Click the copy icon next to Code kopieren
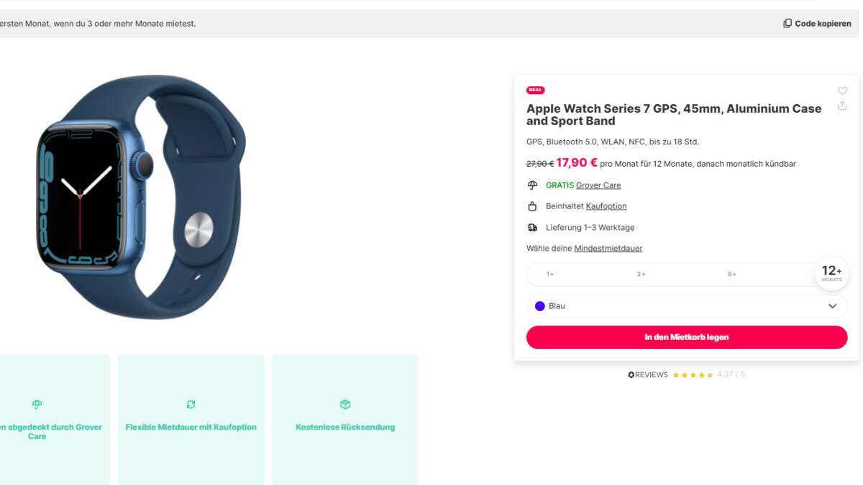 coord(787,22)
